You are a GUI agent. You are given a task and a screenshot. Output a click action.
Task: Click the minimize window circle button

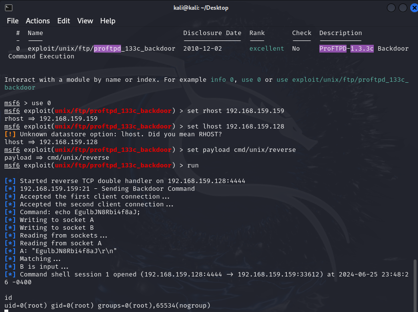(x=391, y=8)
